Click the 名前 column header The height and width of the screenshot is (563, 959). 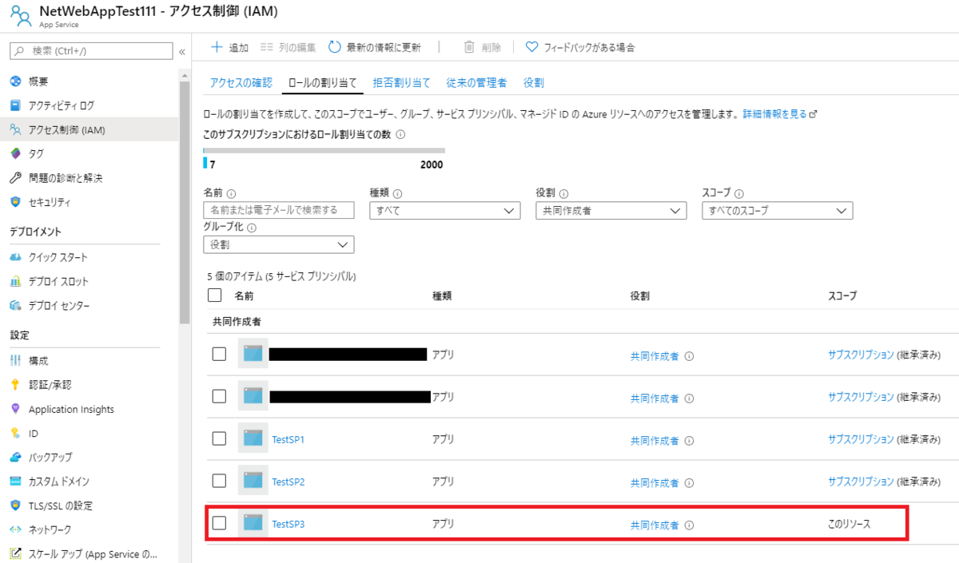(x=244, y=295)
